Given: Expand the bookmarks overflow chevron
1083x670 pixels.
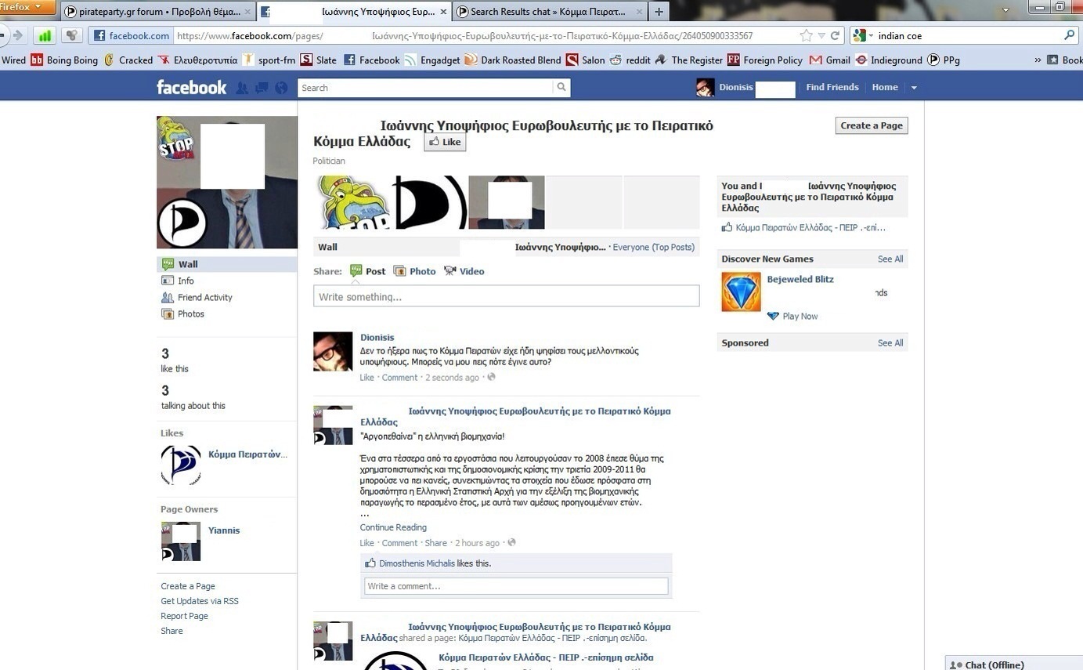Looking at the screenshot, I should click(1038, 60).
